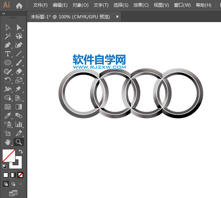This screenshot has width=221, height=198.
Task: Close the 未标题-1 document tab
Action: (x=117, y=17)
